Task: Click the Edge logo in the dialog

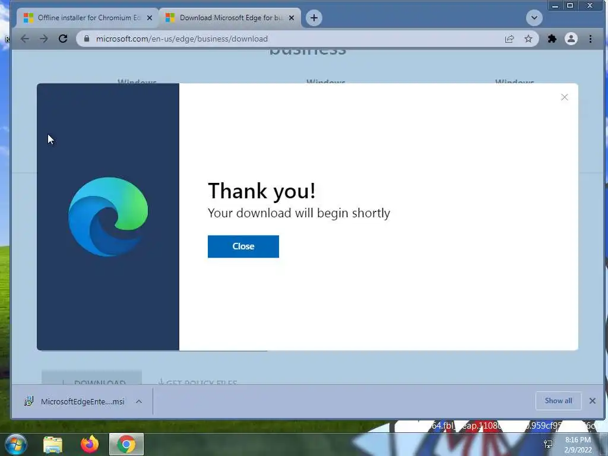Action: click(x=108, y=217)
